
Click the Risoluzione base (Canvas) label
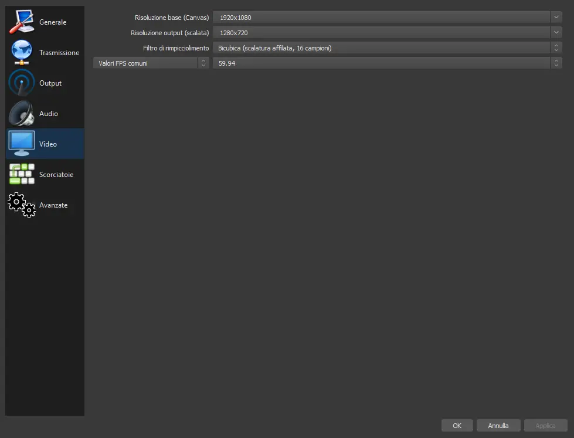[x=172, y=18]
